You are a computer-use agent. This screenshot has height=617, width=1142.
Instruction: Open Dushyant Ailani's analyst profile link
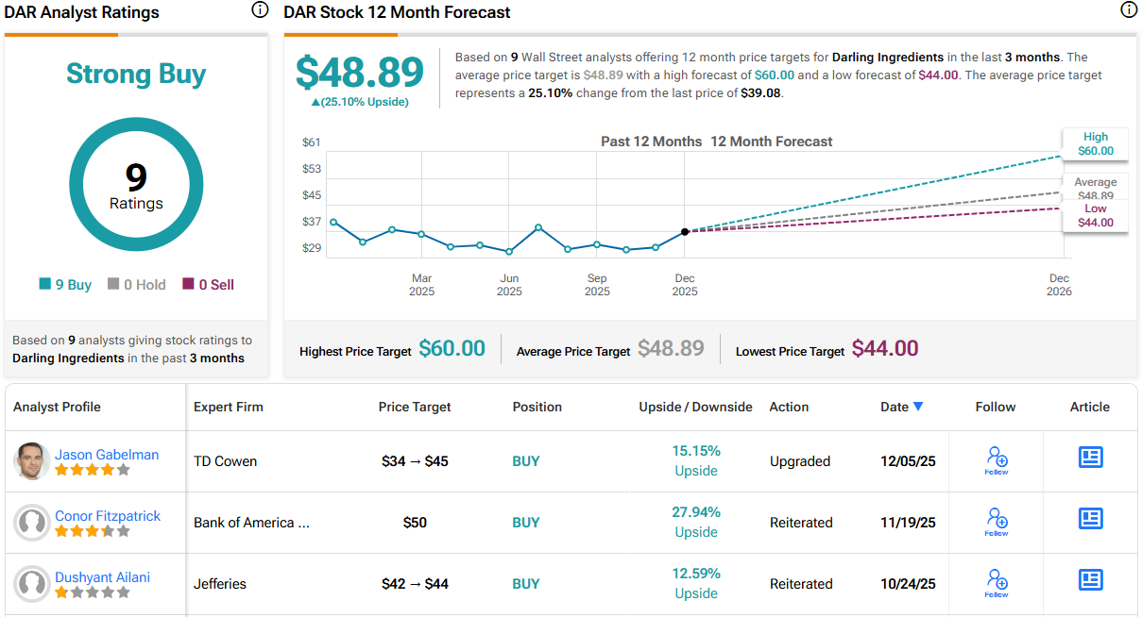point(102,576)
